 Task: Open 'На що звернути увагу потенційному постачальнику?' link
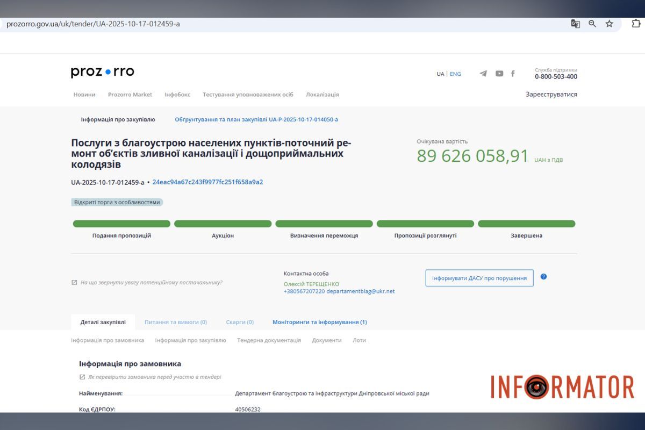151,283
